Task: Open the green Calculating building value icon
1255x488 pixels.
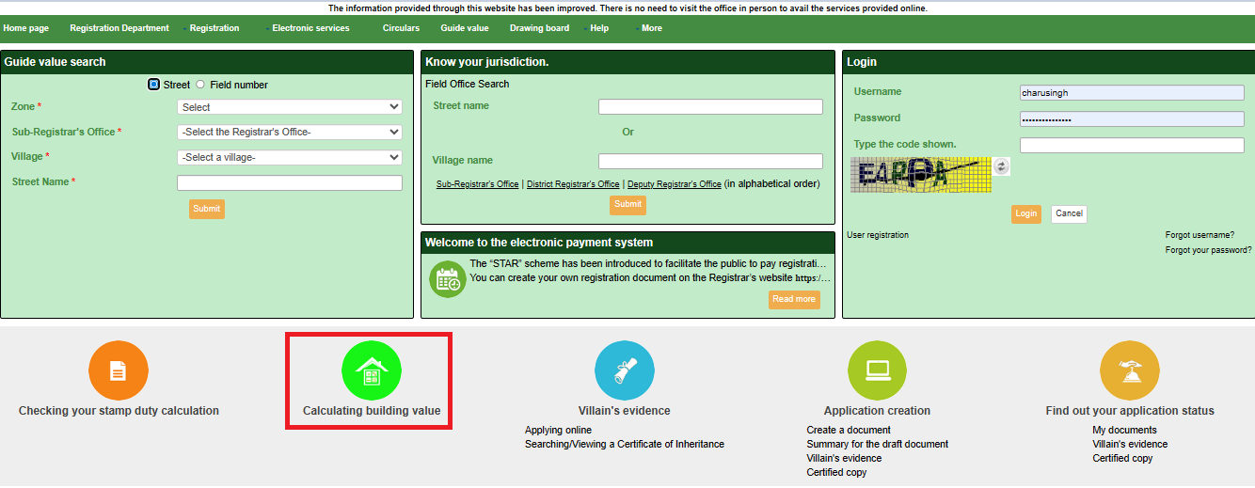Action: pos(371,370)
